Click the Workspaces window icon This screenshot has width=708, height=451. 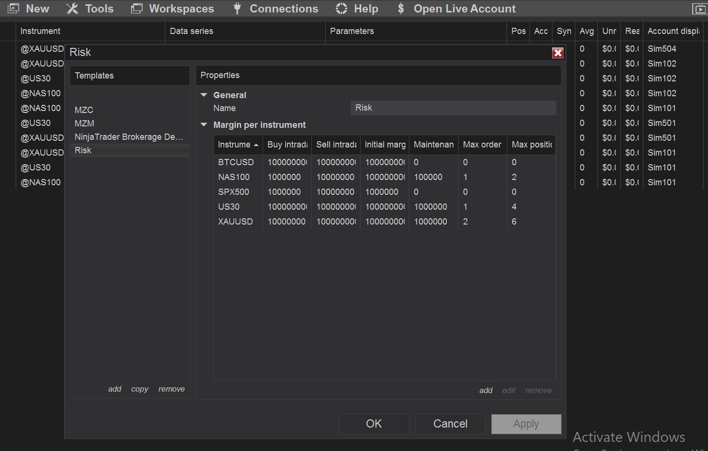click(137, 9)
